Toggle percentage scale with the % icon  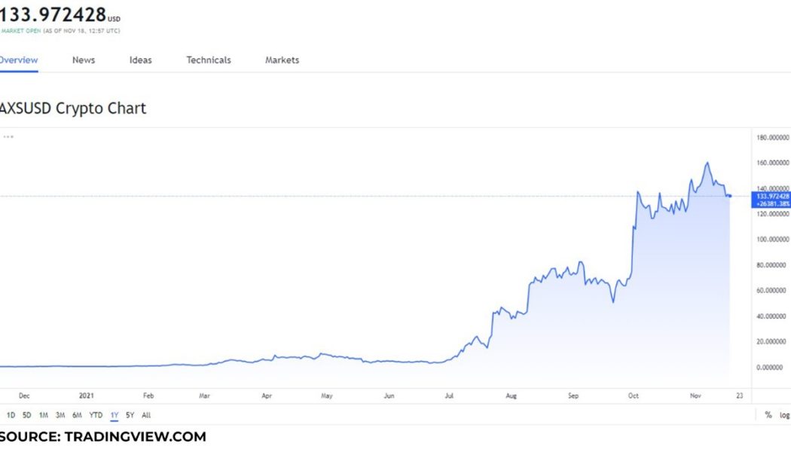pos(767,414)
